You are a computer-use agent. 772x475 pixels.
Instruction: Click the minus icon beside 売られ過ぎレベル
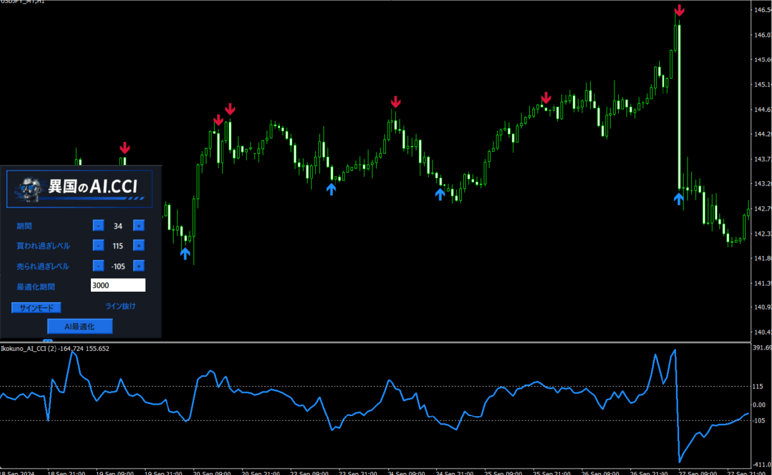click(98, 266)
